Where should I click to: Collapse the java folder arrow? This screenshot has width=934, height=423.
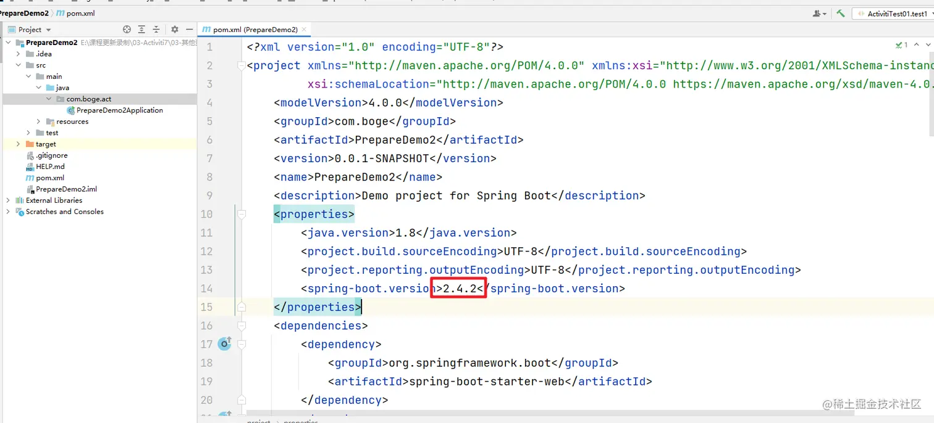click(38, 88)
